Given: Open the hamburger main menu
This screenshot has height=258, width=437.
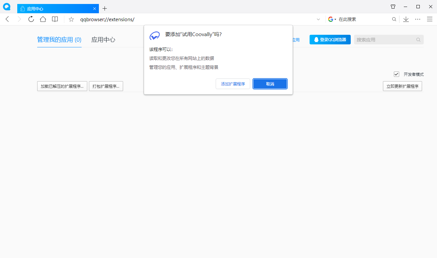Looking at the screenshot, I should pos(430,19).
